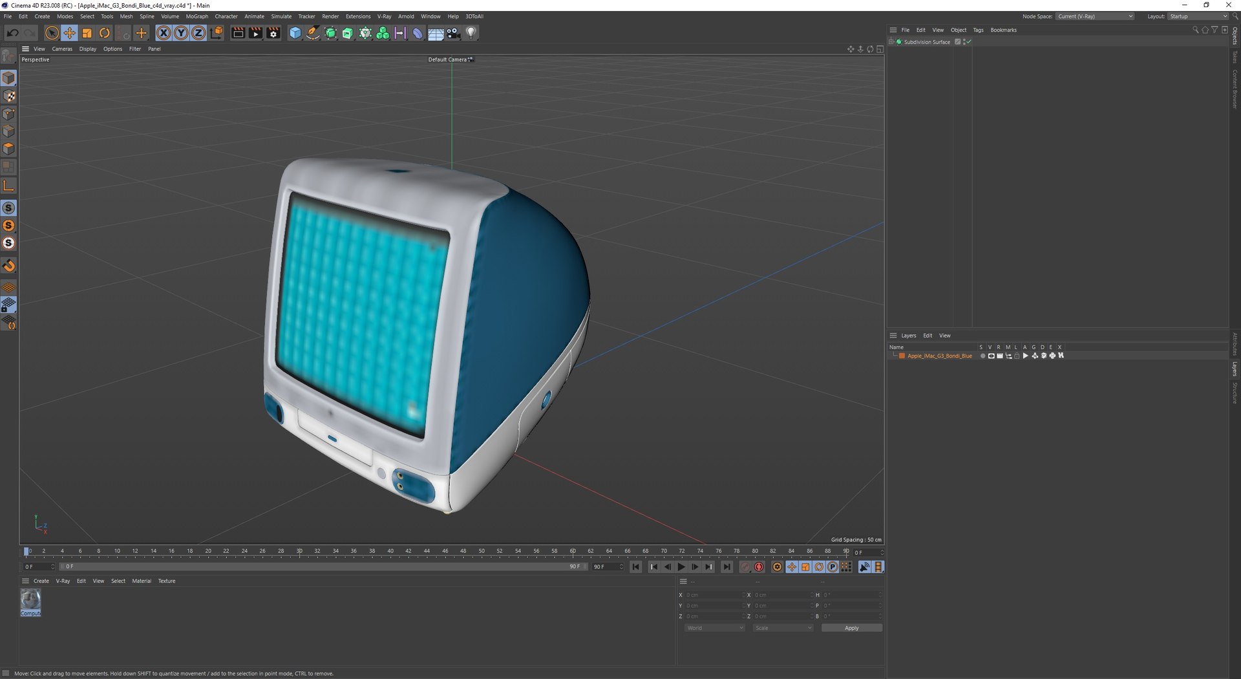Toggle Subdivision Surface enable checkmark
Viewport: 1241px width, 679px height.
[969, 42]
